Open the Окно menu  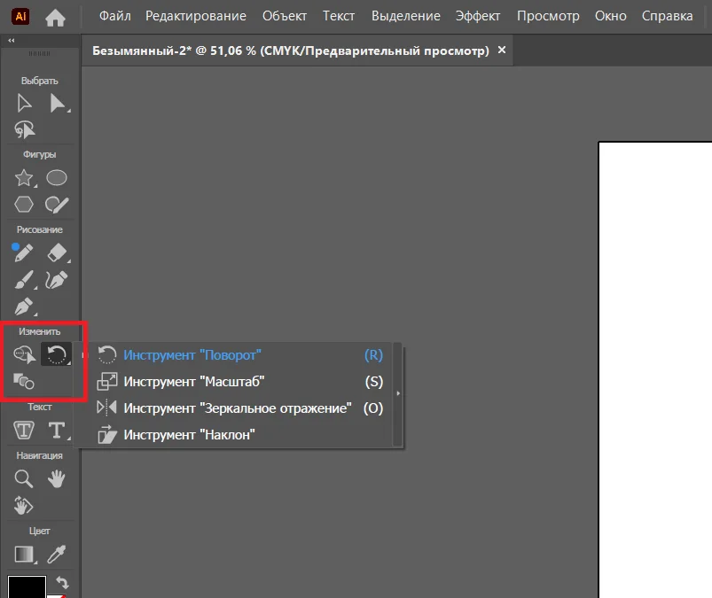pyautogui.click(x=610, y=16)
